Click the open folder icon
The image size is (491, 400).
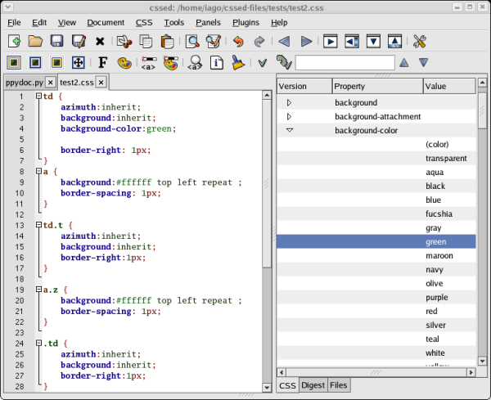[x=35, y=41]
